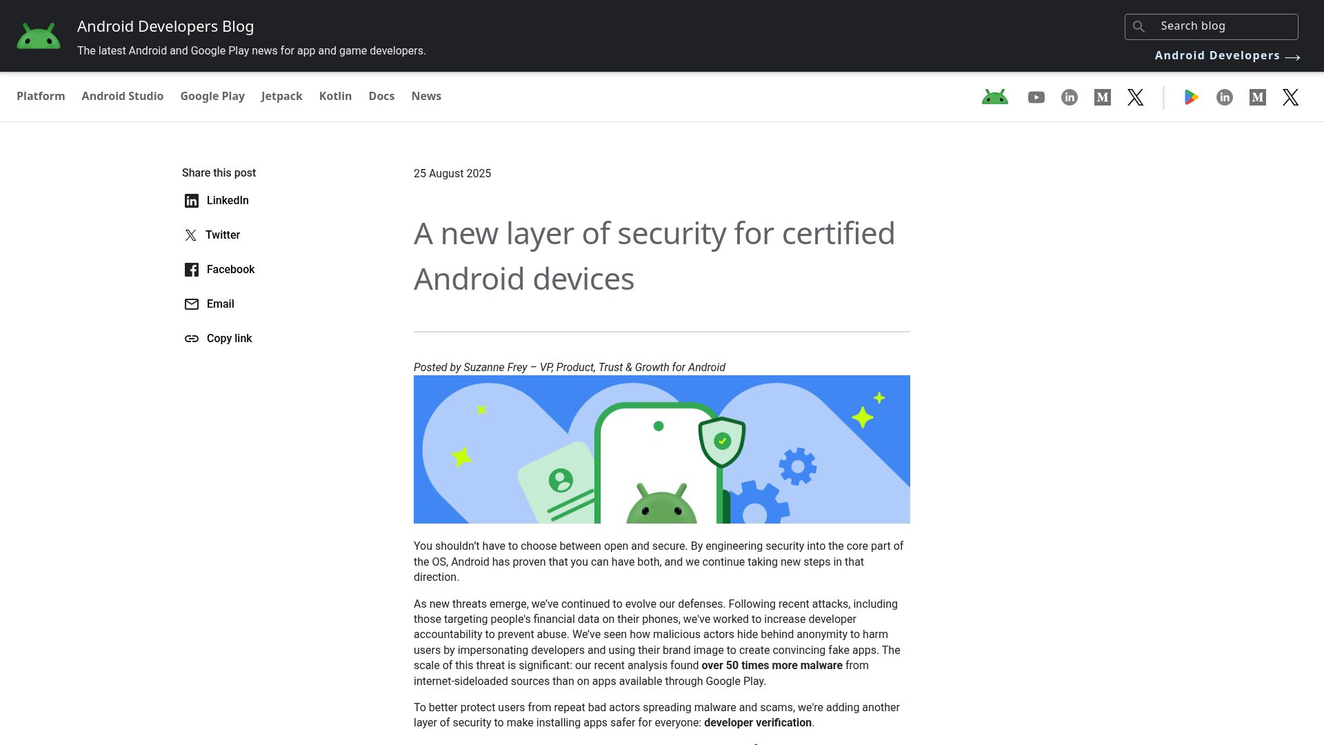The height and width of the screenshot is (745, 1324).
Task: Click the Google Play triangle icon
Action: 1192,97
